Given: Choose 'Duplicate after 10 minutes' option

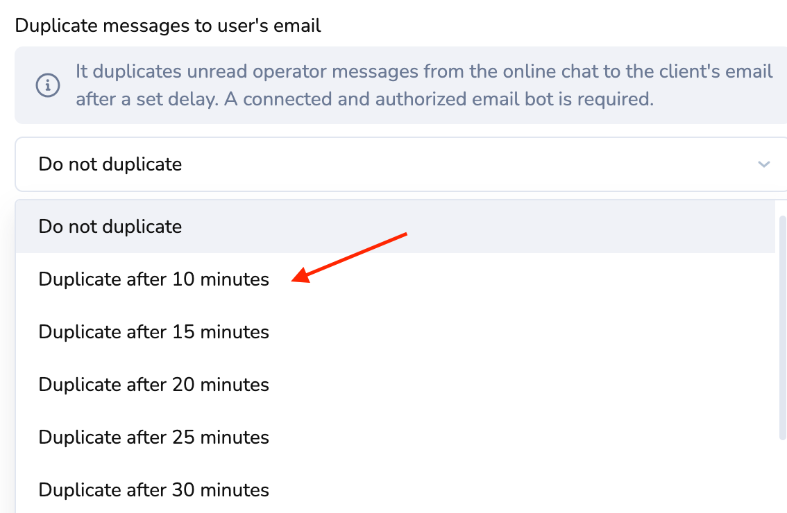Looking at the screenshot, I should pyautogui.click(x=153, y=279).
